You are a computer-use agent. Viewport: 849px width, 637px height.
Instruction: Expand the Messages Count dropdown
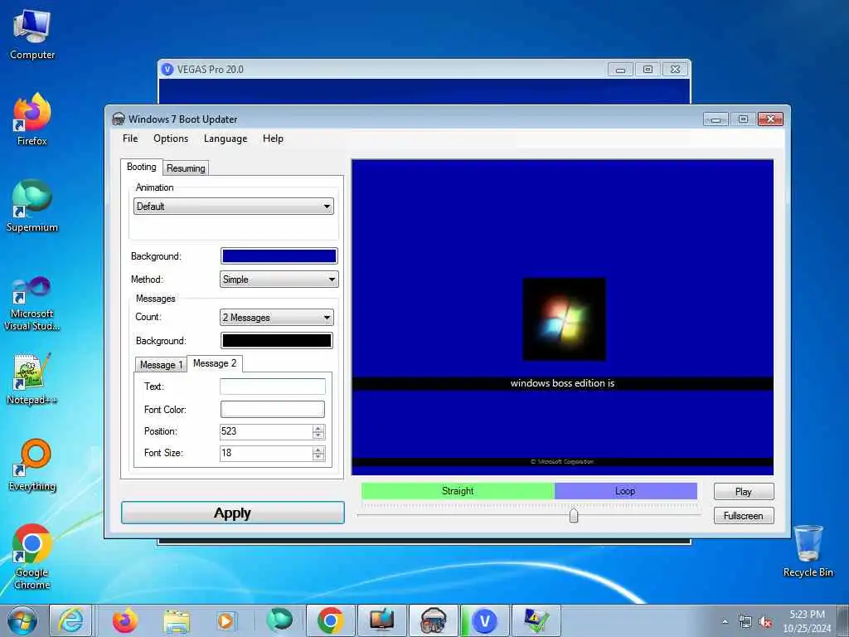point(277,318)
